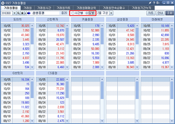Select the 일별 radio button
The image size is (175, 124).
tap(87, 13)
